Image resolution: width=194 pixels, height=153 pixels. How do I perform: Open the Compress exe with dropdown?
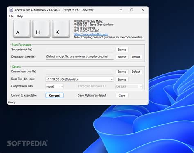pyautogui.click(x=54, y=87)
